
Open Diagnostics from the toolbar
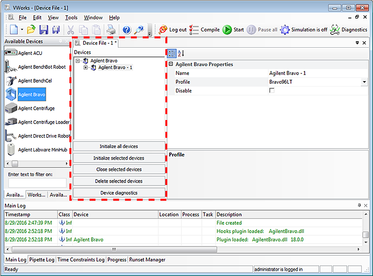349,30
